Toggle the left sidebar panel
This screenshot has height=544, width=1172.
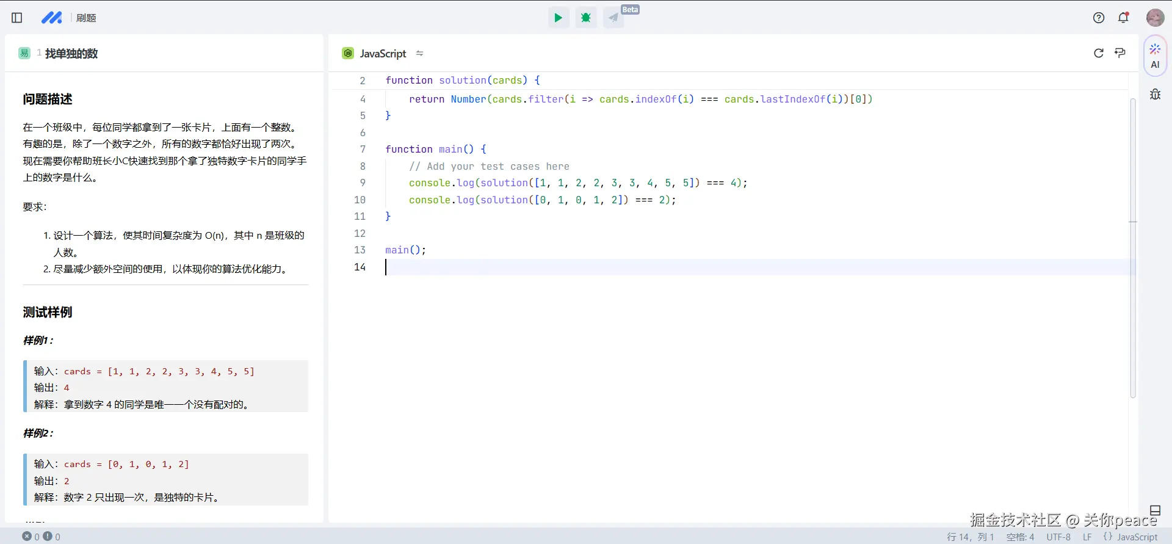(x=17, y=18)
